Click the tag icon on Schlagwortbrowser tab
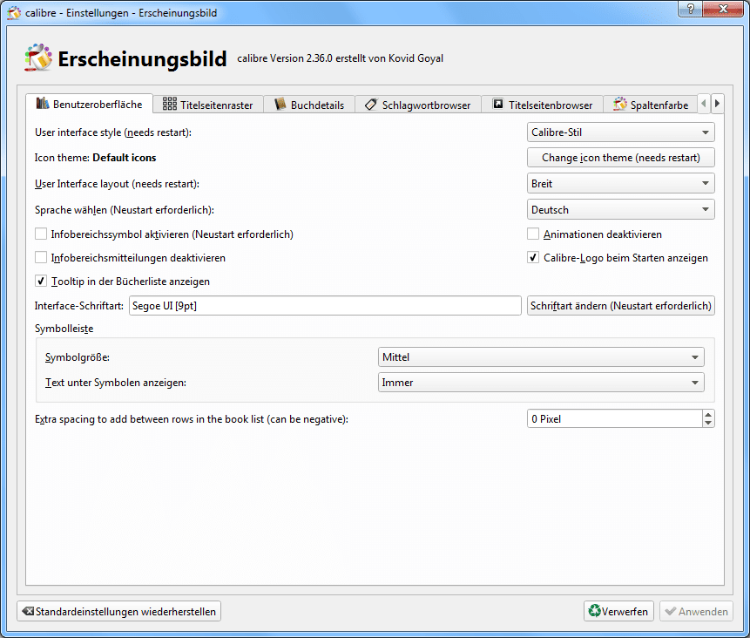 pos(371,105)
